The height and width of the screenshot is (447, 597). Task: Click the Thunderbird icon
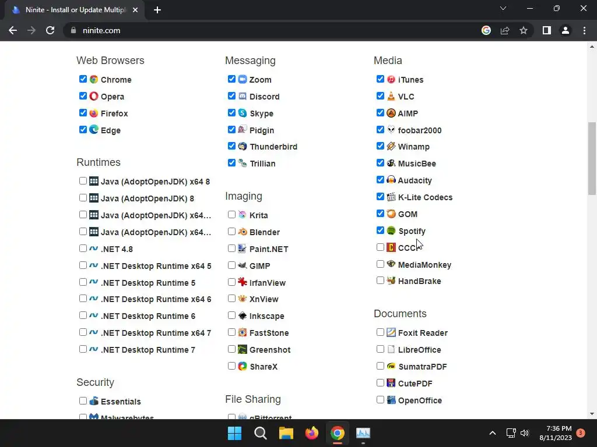coord(243,146)
